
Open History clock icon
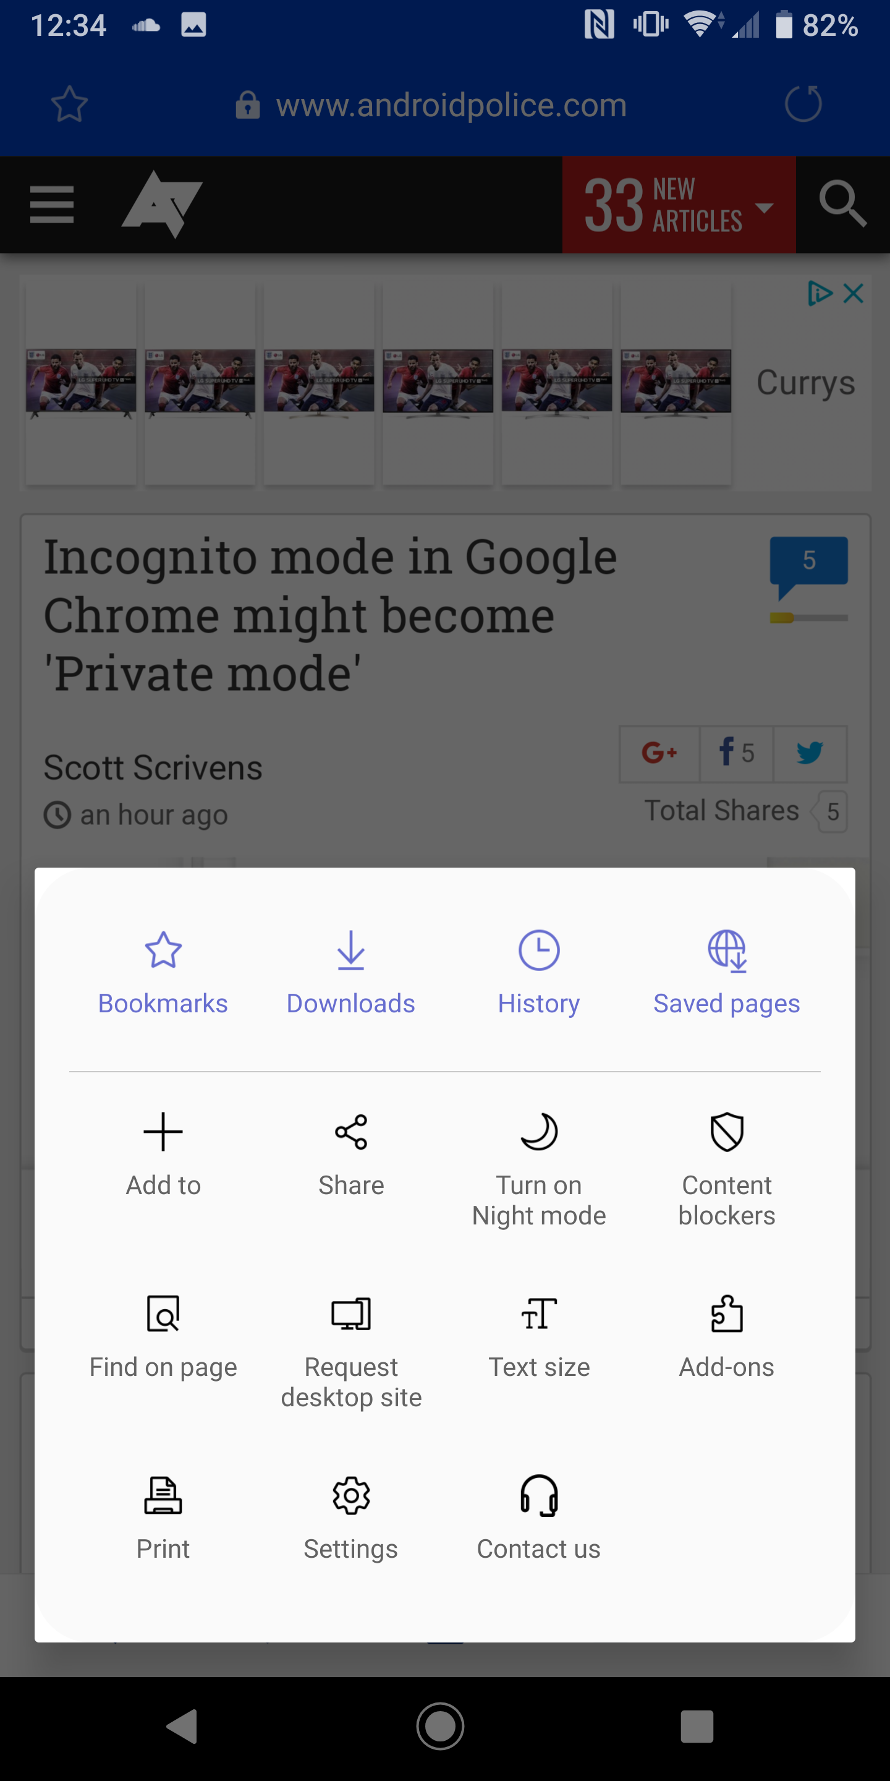(x=539, y=950)
